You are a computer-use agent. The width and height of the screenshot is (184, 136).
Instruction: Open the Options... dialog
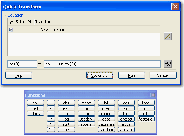click(100, 75)
